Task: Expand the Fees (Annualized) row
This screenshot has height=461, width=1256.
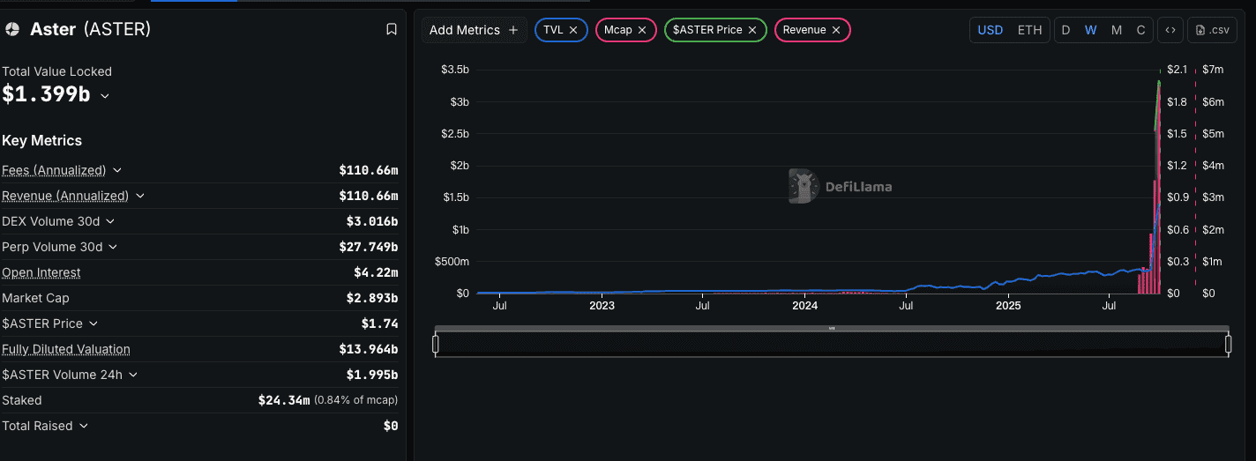Action: click(x=117, y=170)
